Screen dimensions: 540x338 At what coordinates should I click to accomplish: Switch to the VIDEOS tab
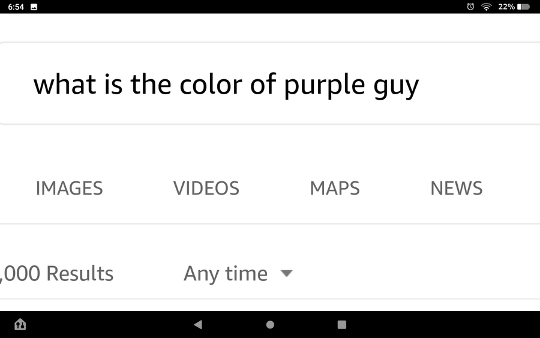coord(206,189)
